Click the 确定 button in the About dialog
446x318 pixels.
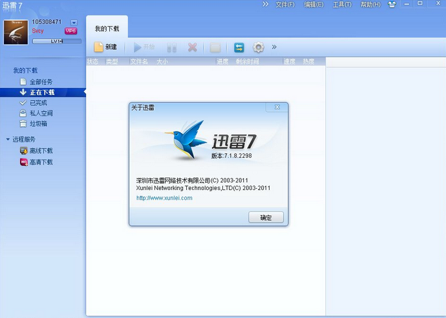coord(266,218)
